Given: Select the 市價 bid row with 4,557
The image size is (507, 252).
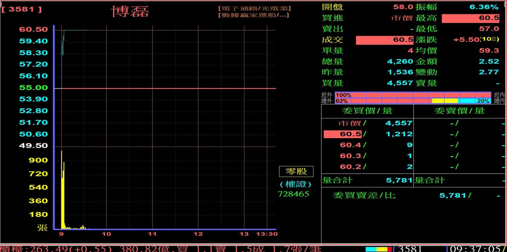Looking at the screenshot, I should (367, 123).
